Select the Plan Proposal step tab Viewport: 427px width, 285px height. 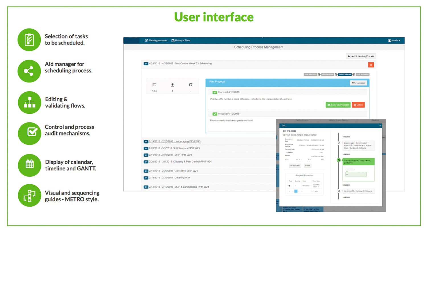328,75
